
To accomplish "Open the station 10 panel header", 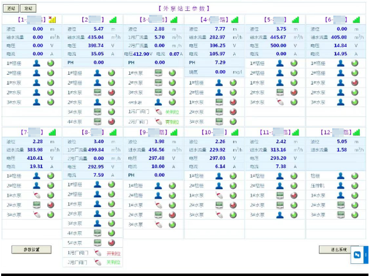I will 214,132.
